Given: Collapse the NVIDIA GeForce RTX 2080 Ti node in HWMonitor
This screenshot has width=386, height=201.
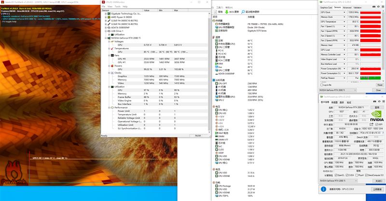Looking at the screenshot, I should [106, 38].
